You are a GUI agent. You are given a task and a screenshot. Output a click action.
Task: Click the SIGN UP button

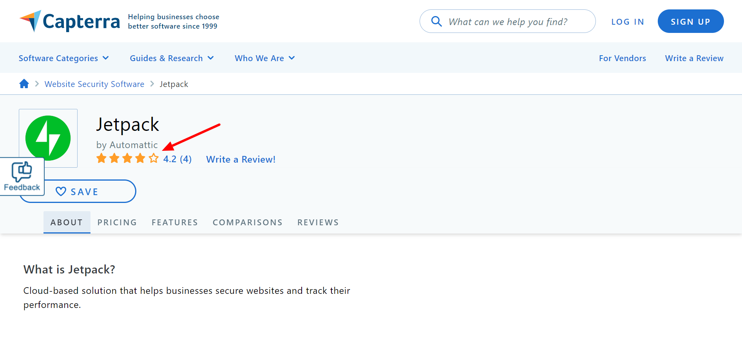[x=691, y=21]
